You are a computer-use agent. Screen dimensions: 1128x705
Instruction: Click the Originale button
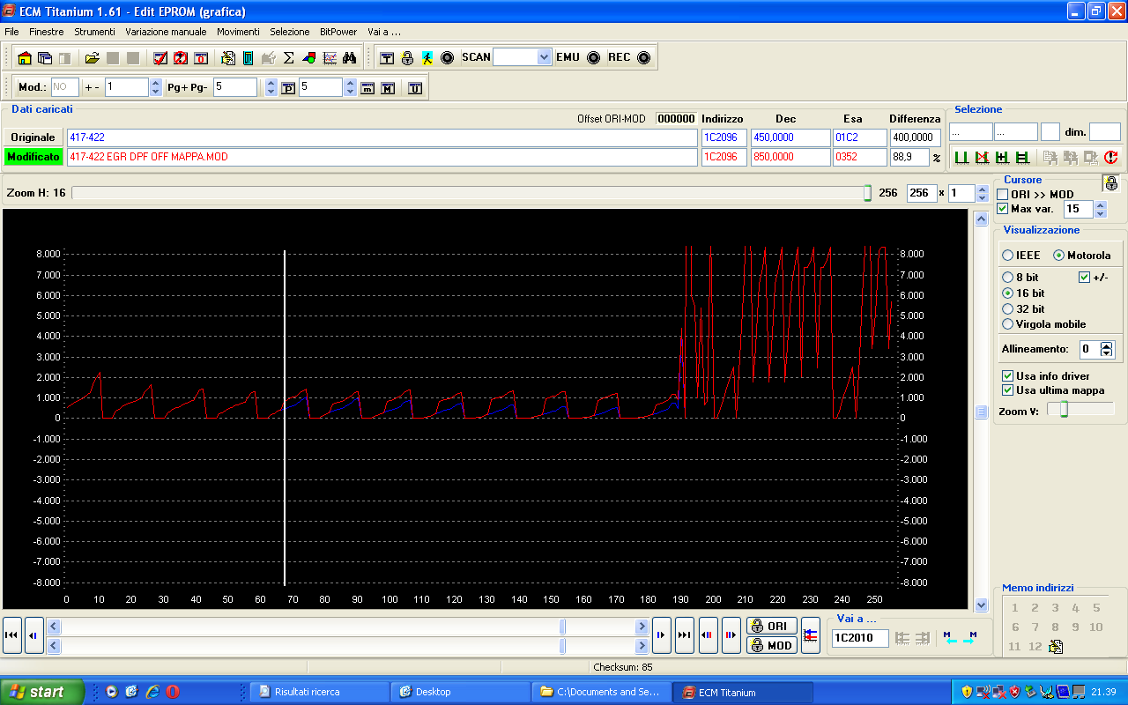[33, 137]
